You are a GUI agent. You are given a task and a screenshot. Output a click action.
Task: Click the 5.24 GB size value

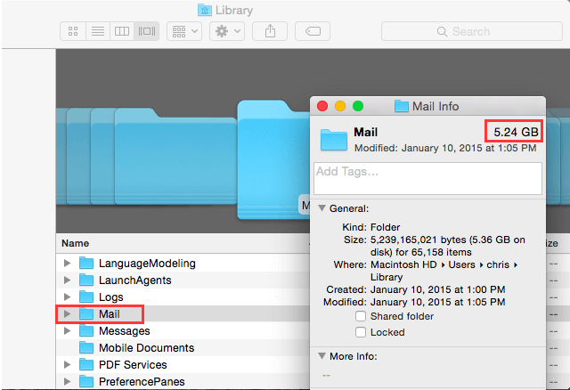tap(516, 132)
